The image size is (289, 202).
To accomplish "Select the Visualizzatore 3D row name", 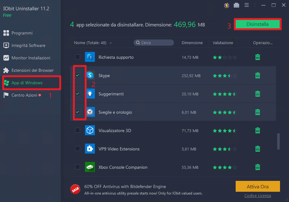I will coord(115,131).
